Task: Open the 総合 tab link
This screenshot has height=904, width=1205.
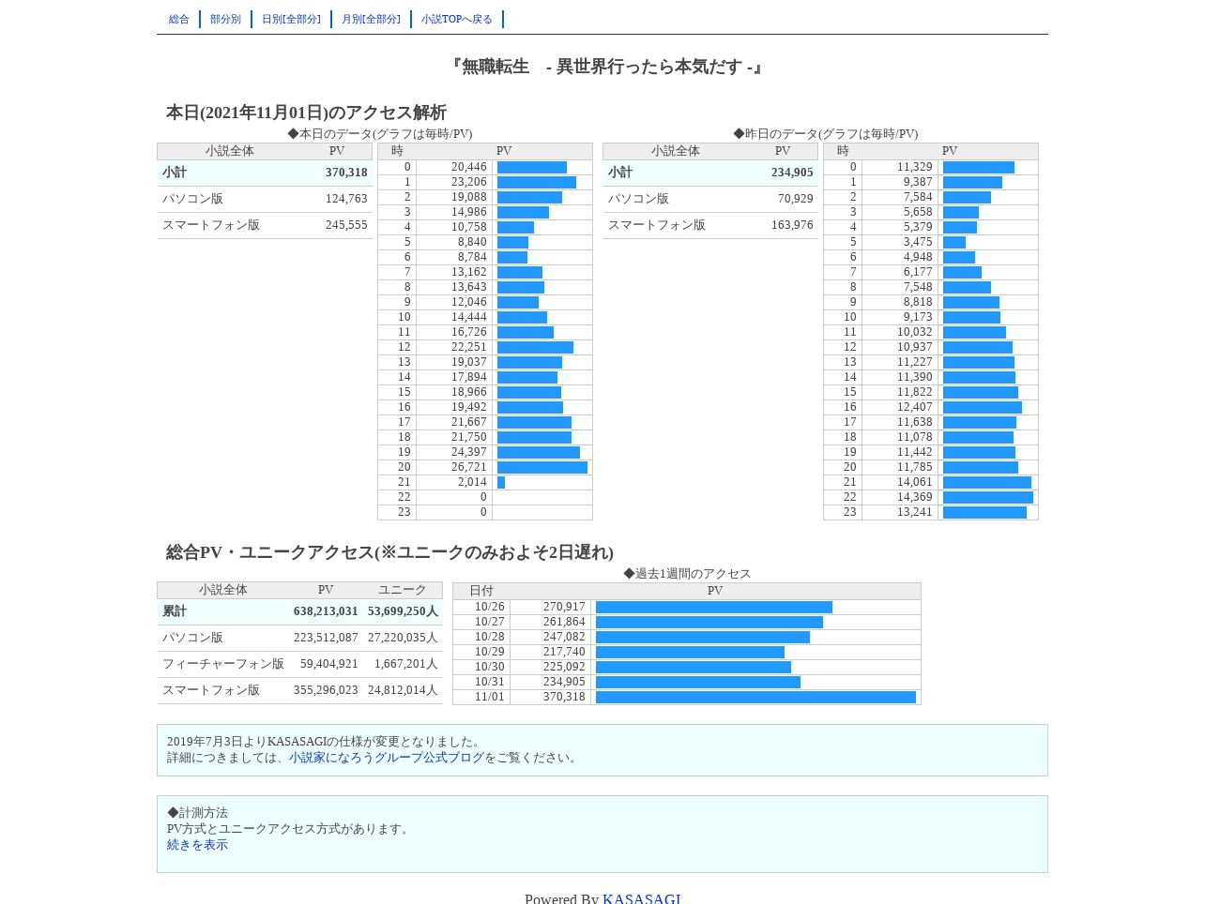Action: tap(178, 19)
